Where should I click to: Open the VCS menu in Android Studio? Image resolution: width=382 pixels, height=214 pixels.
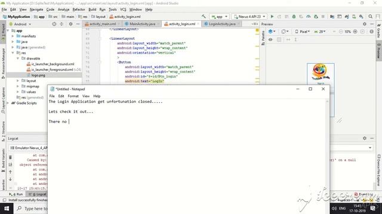click(x=123, y=10)
